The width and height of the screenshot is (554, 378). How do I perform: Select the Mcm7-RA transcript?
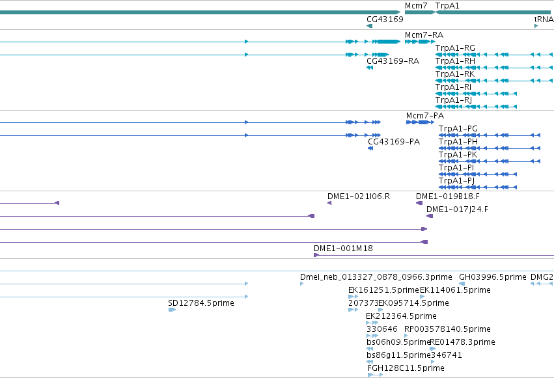click(x=420, y=42)
